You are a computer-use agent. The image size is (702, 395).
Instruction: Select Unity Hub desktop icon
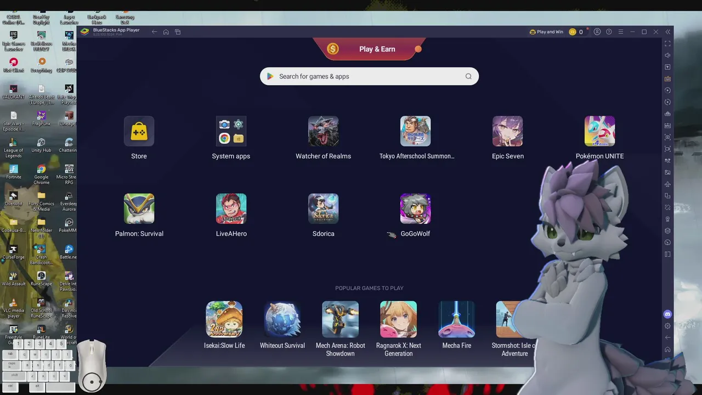coord(41,145)
